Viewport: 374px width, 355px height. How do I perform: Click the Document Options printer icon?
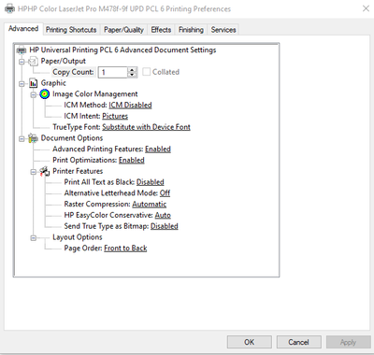[x=33, y=138]
